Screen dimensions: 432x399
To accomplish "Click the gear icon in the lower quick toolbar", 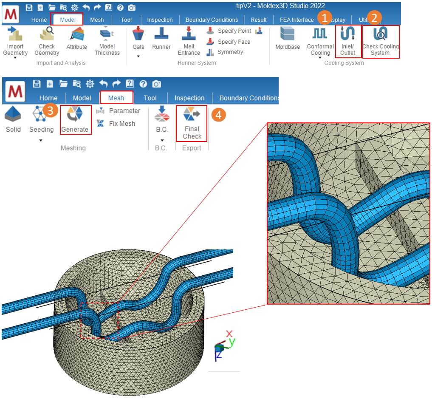I will pos(90,84).
